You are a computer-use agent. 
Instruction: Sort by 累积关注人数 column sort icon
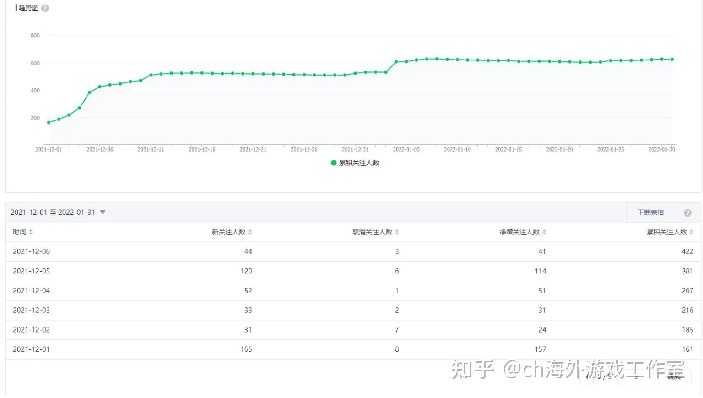click(691, 232)
